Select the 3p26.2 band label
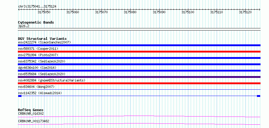Viewport: 269px width, 128px height. coord(23,26)
